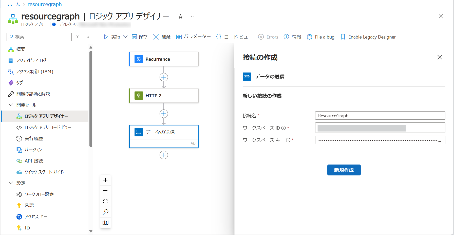This screenshot has height=235, width=454.
Task: Run the workflow with 実行
Action: [112, 37]
